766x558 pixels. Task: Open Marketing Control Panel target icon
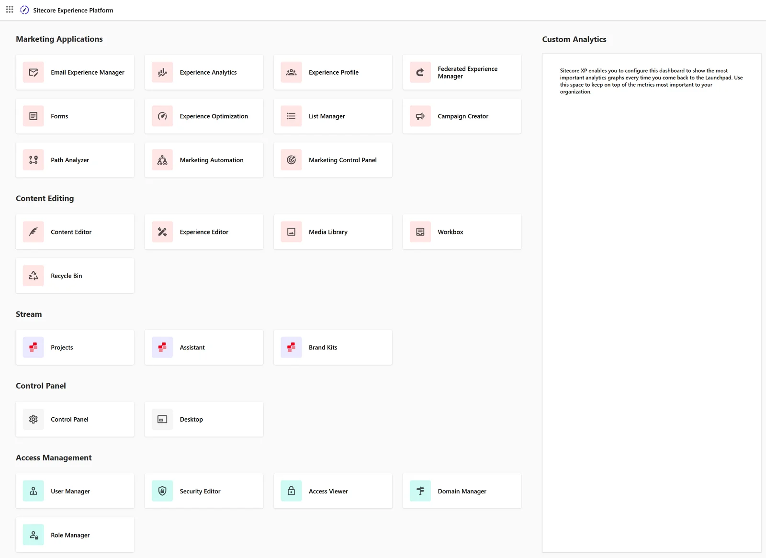coord(291,160)
